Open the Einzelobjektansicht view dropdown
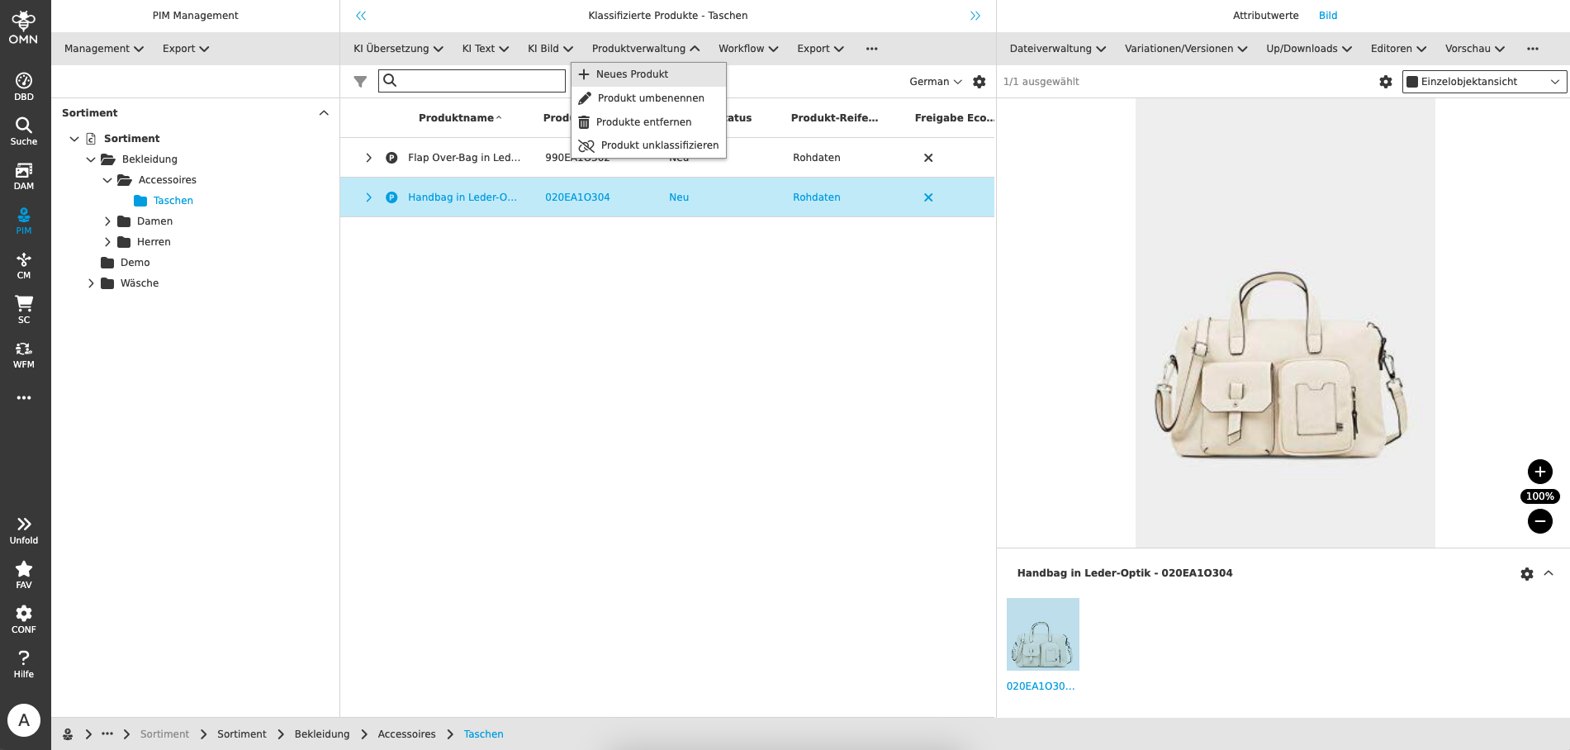 tap(1484, 81)
